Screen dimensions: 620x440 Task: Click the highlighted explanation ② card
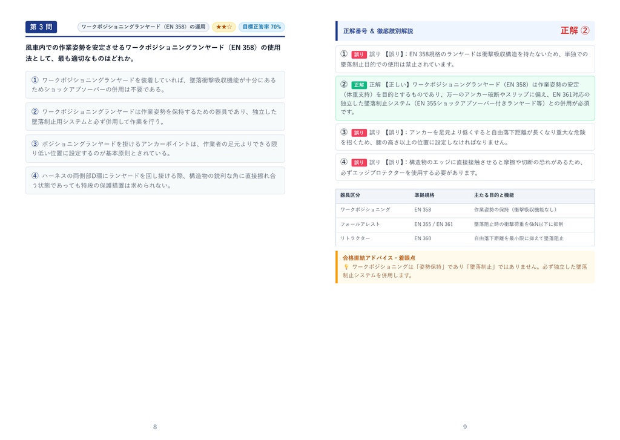(x=465, y=98)
